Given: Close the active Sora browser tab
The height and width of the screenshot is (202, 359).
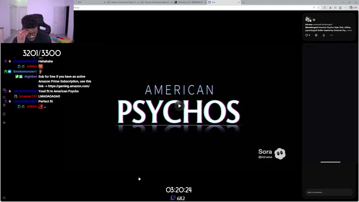Looking at the screenshot, I should point(239,2).
